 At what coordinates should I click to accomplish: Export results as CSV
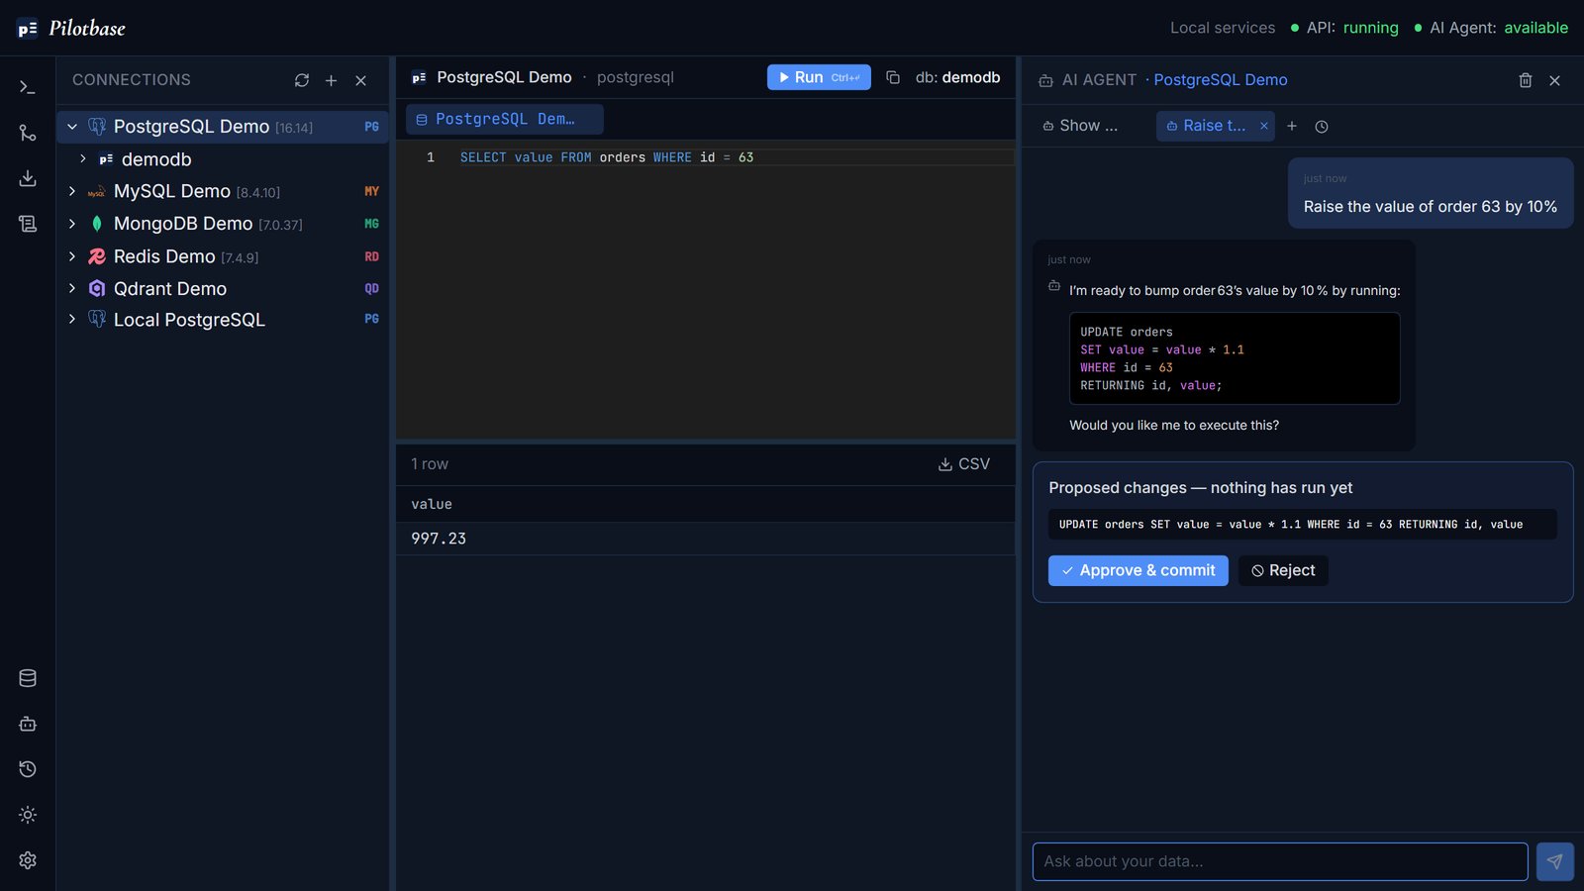click(963, 464)
